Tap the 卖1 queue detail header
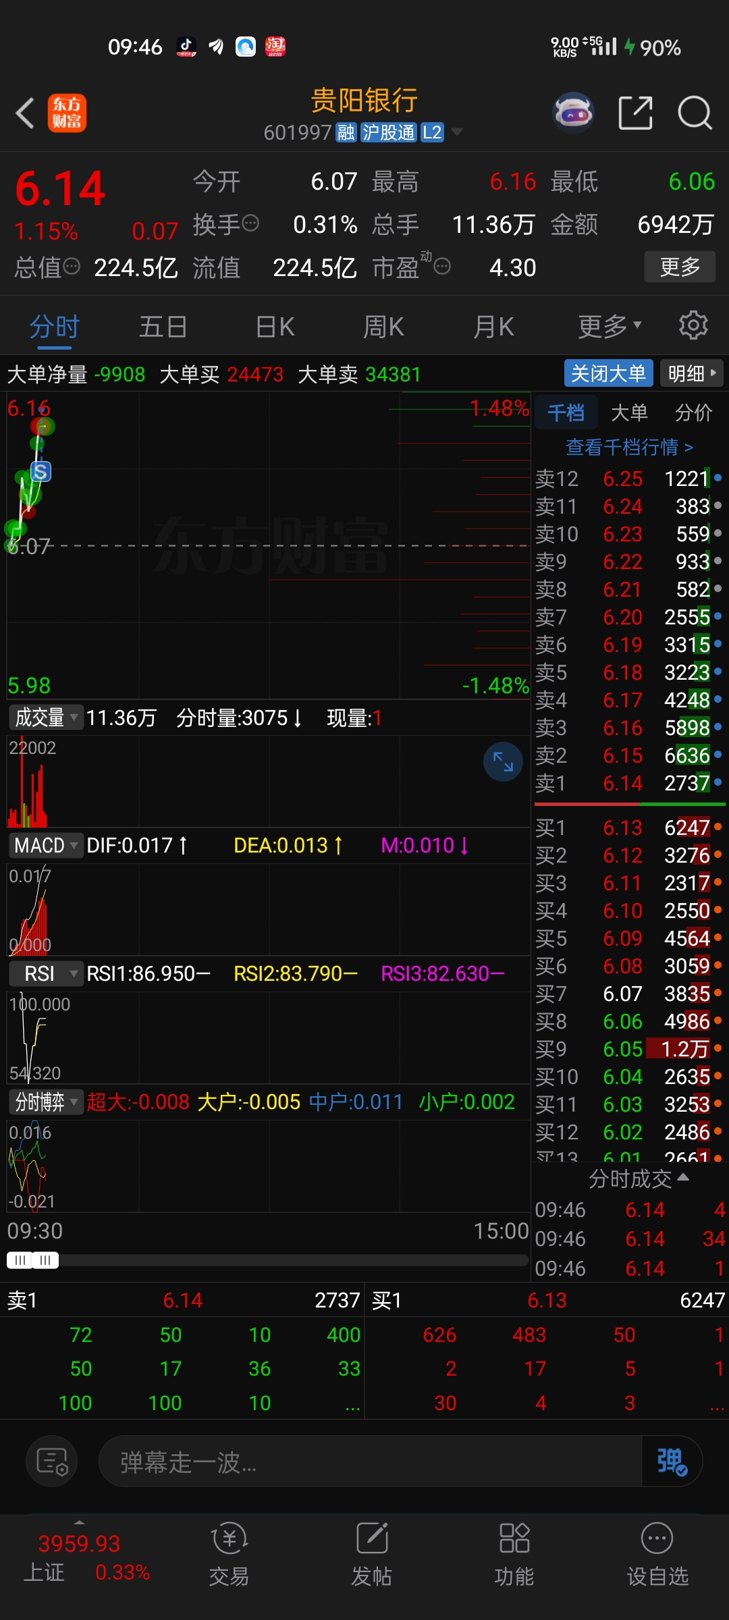Image resolution: width=729 pixels, height=1620 pixels. pyautogui.click(x=182, y=1300)
